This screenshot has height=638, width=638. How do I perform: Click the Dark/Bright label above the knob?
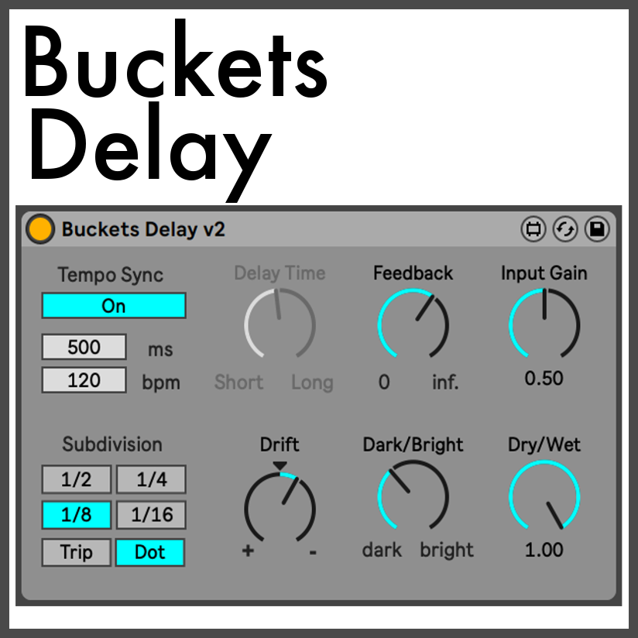point(413,444)
